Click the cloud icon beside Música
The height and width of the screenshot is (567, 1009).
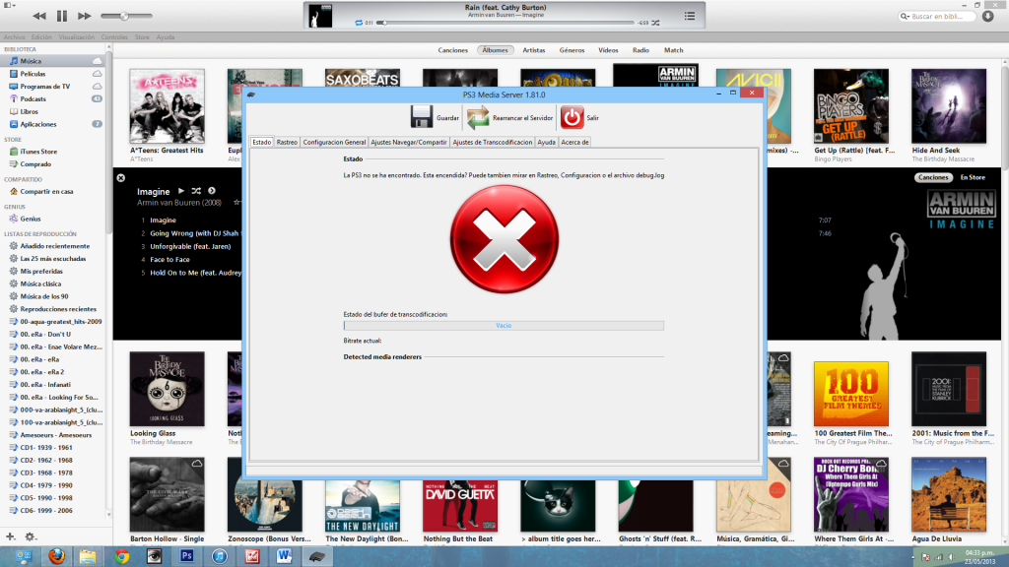click(x=98, y=61)
